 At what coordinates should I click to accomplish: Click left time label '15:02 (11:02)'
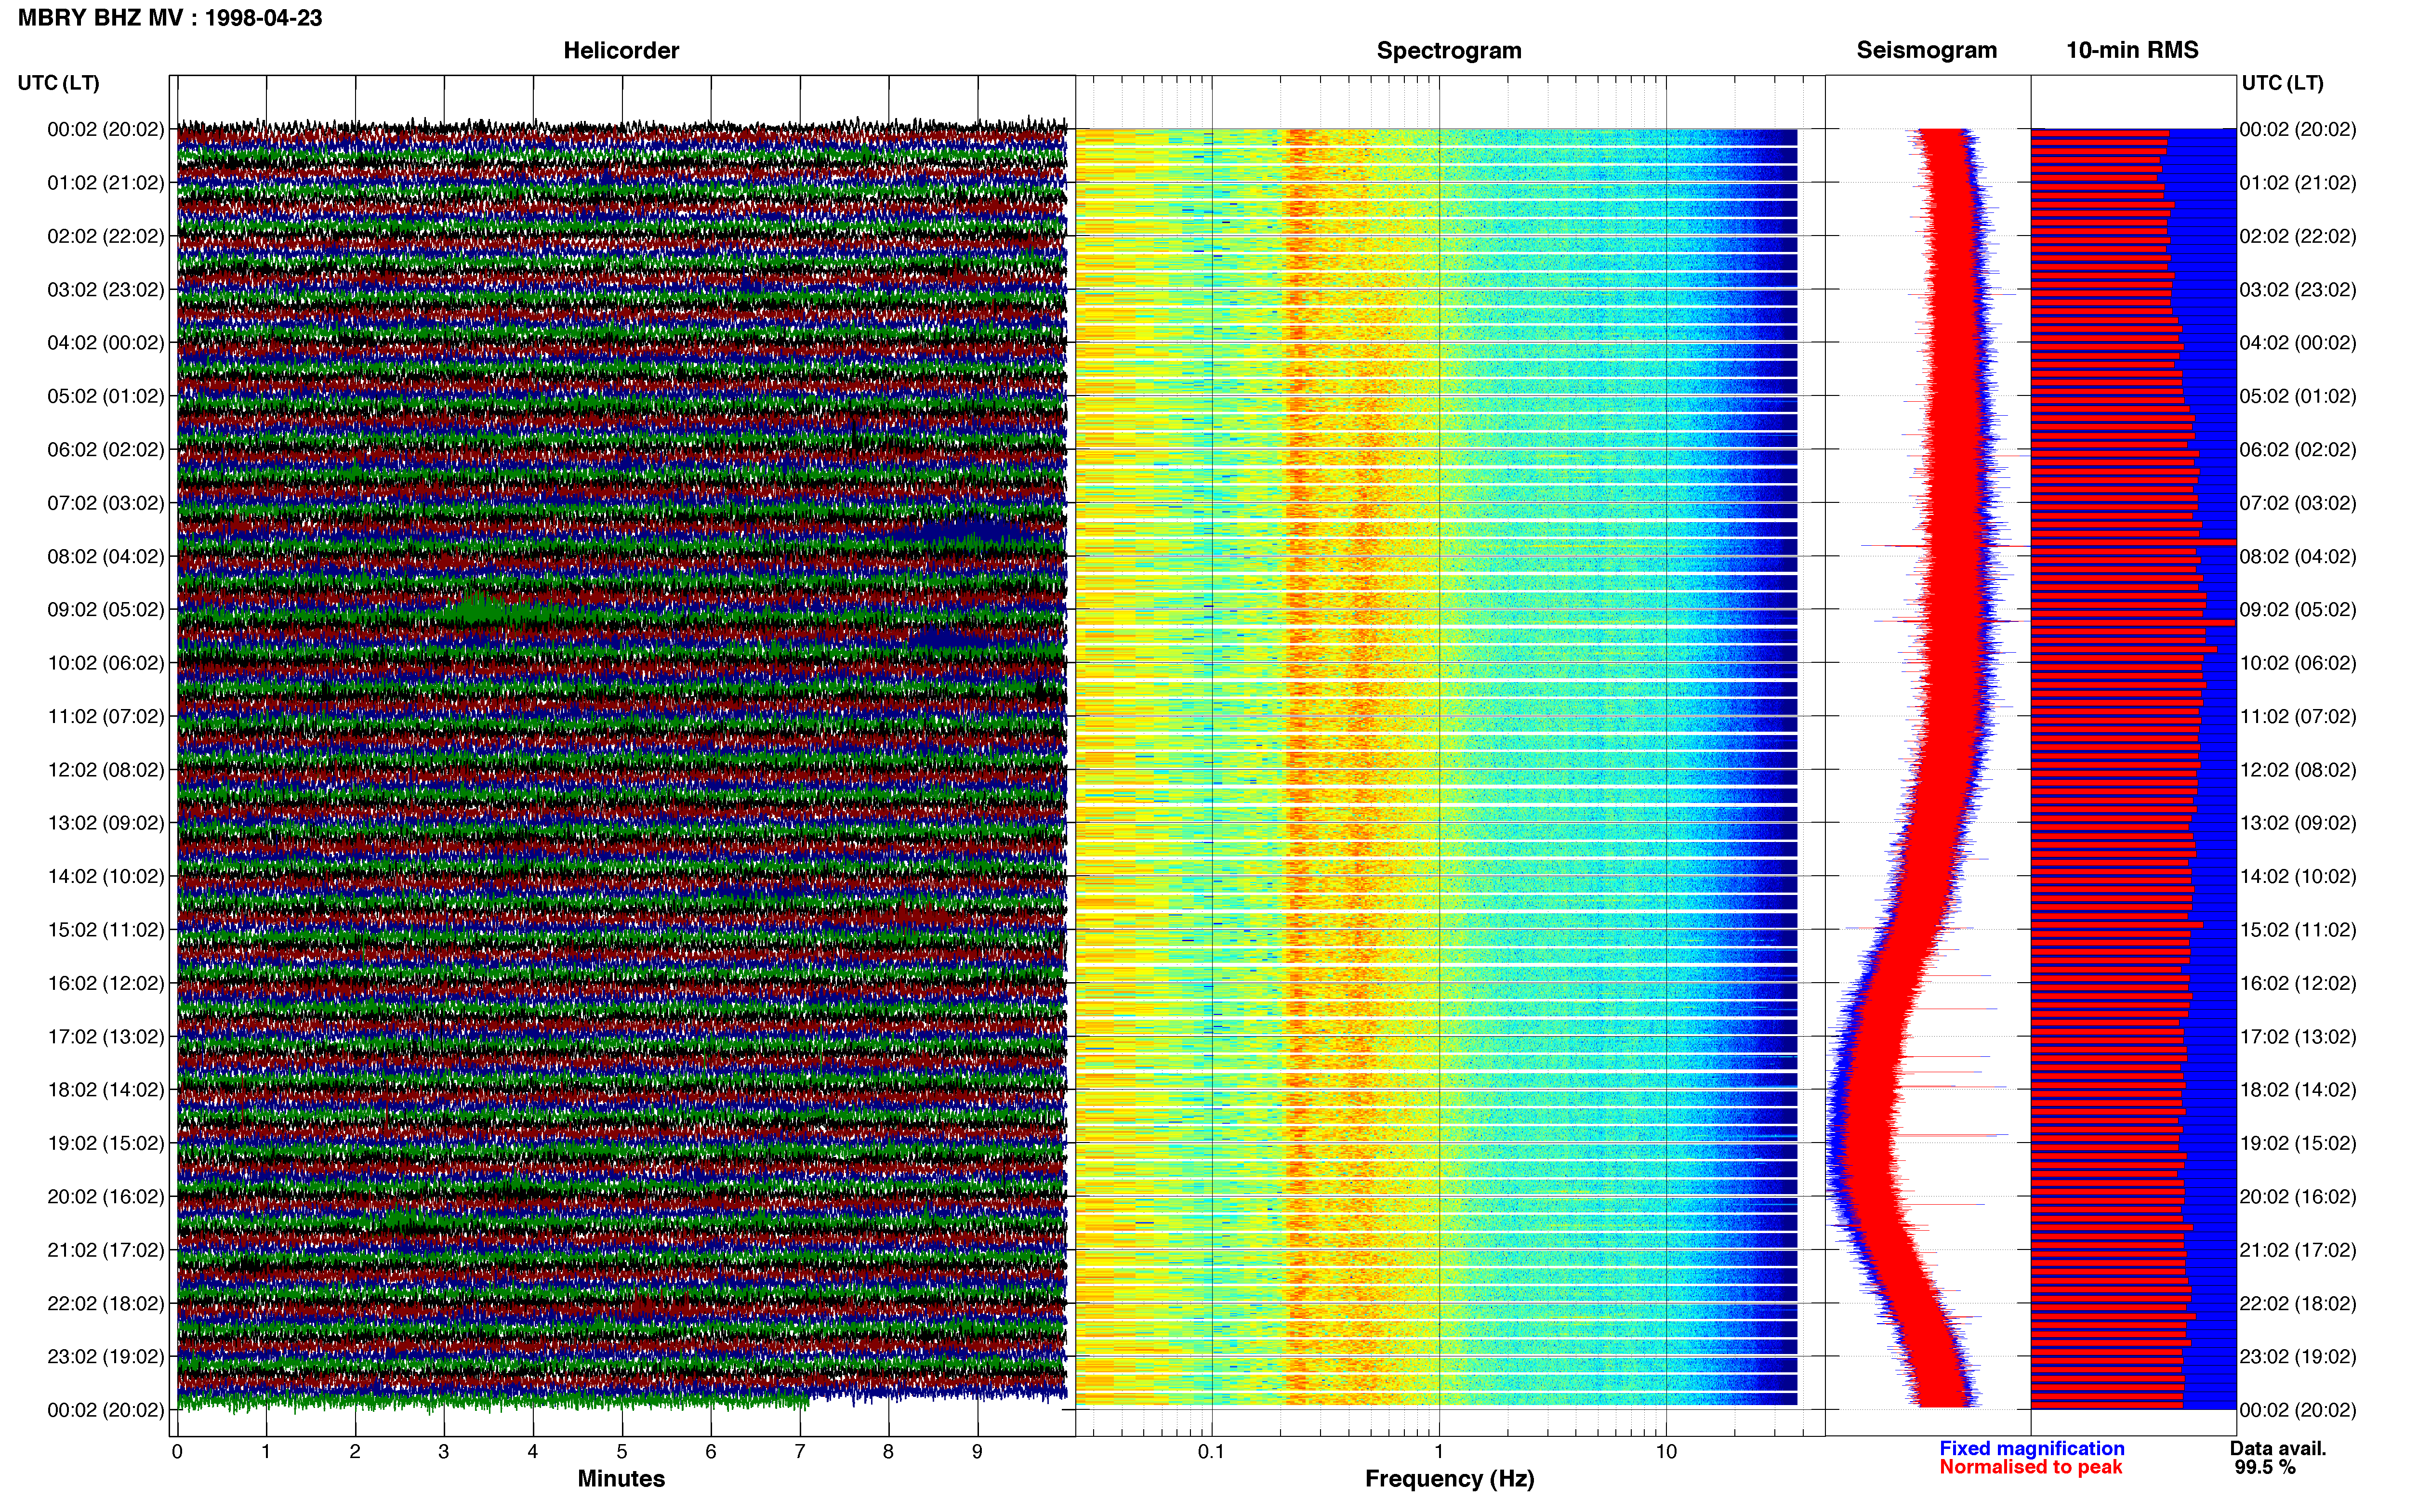[106, 930]
